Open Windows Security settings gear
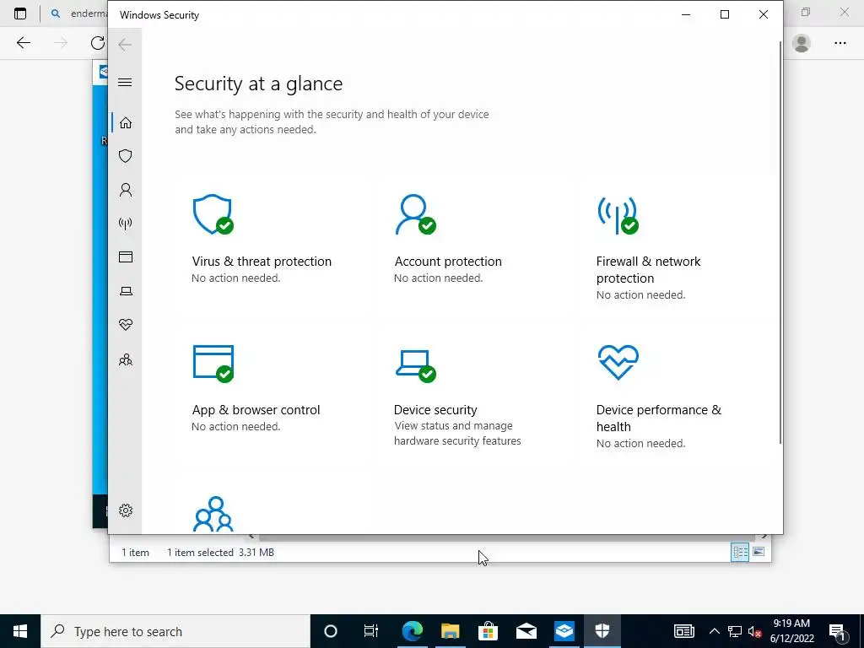The height and width of the screenshot is (648, 864). 126,510
